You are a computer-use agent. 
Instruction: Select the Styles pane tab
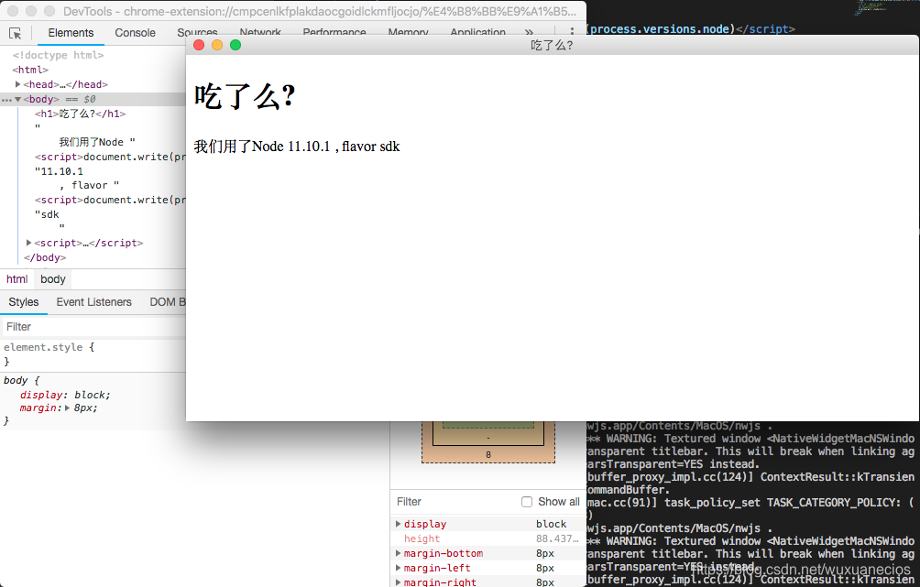click(x=24, y=302)
